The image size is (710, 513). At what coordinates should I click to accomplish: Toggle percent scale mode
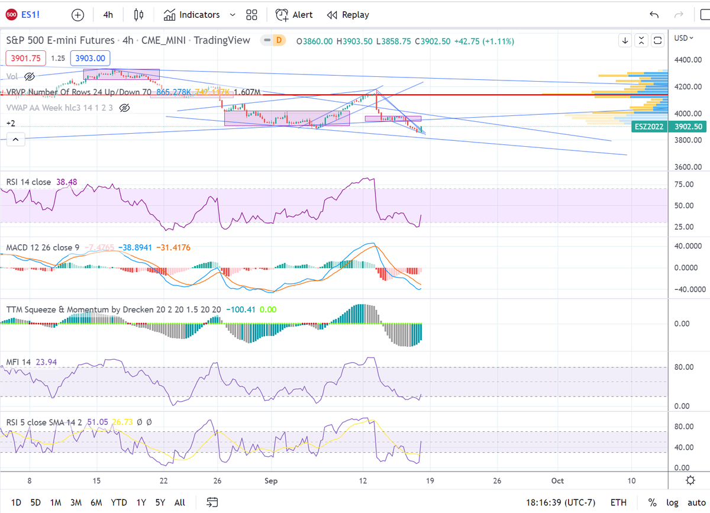[x=652, y=502]
